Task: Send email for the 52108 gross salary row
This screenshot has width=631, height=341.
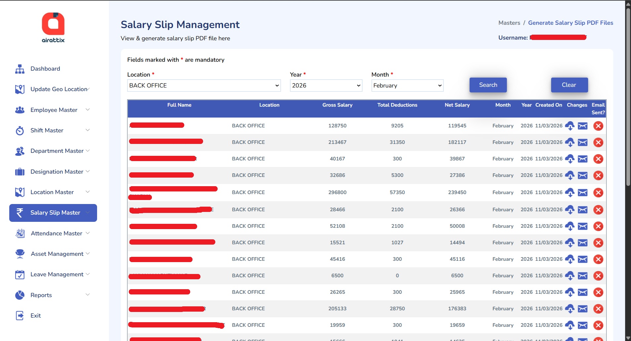Action: pyautogui.click(x=582, y=226)
